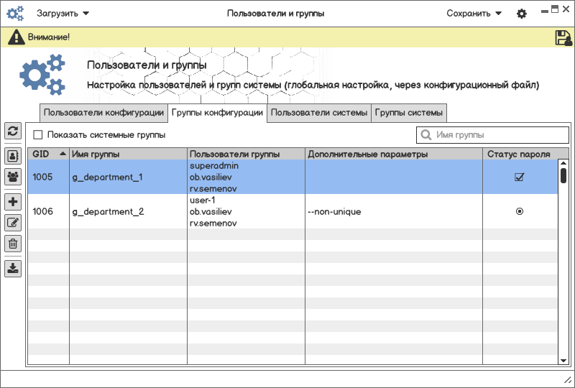Click the refresh icon in left sidebar
Viewport: 575px width, 388px height.
[13, 131]
